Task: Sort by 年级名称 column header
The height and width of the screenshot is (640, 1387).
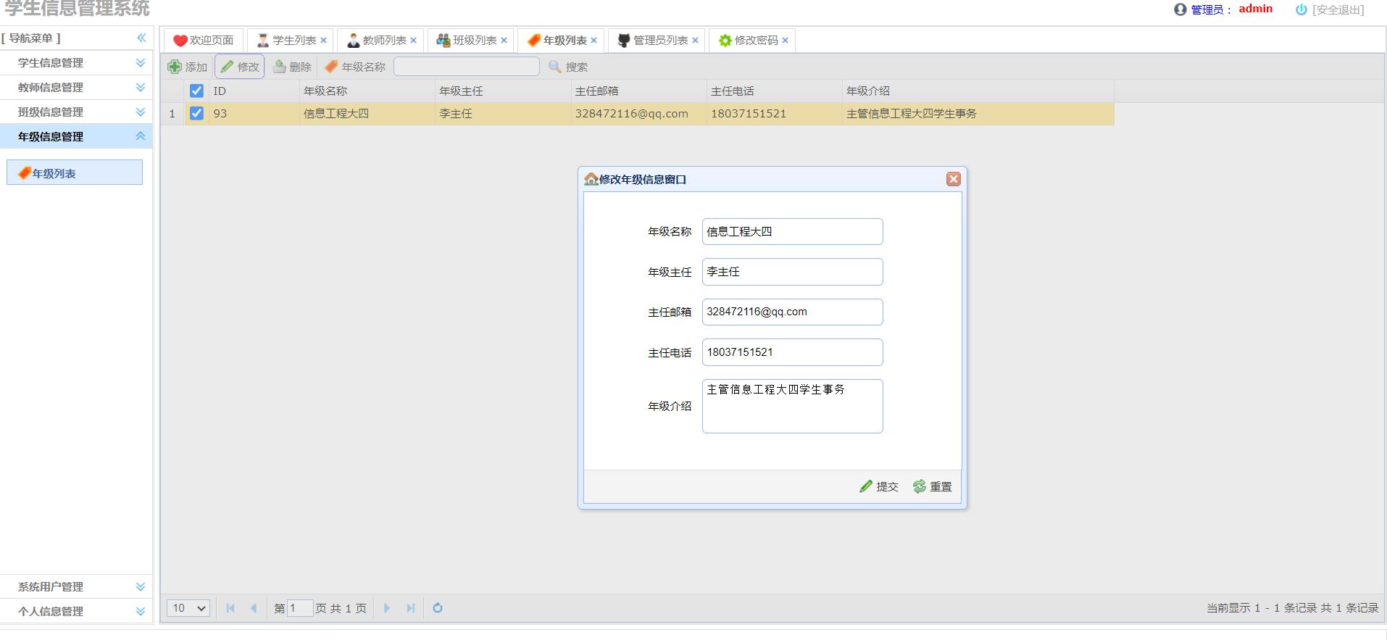Action: point(367,91)
